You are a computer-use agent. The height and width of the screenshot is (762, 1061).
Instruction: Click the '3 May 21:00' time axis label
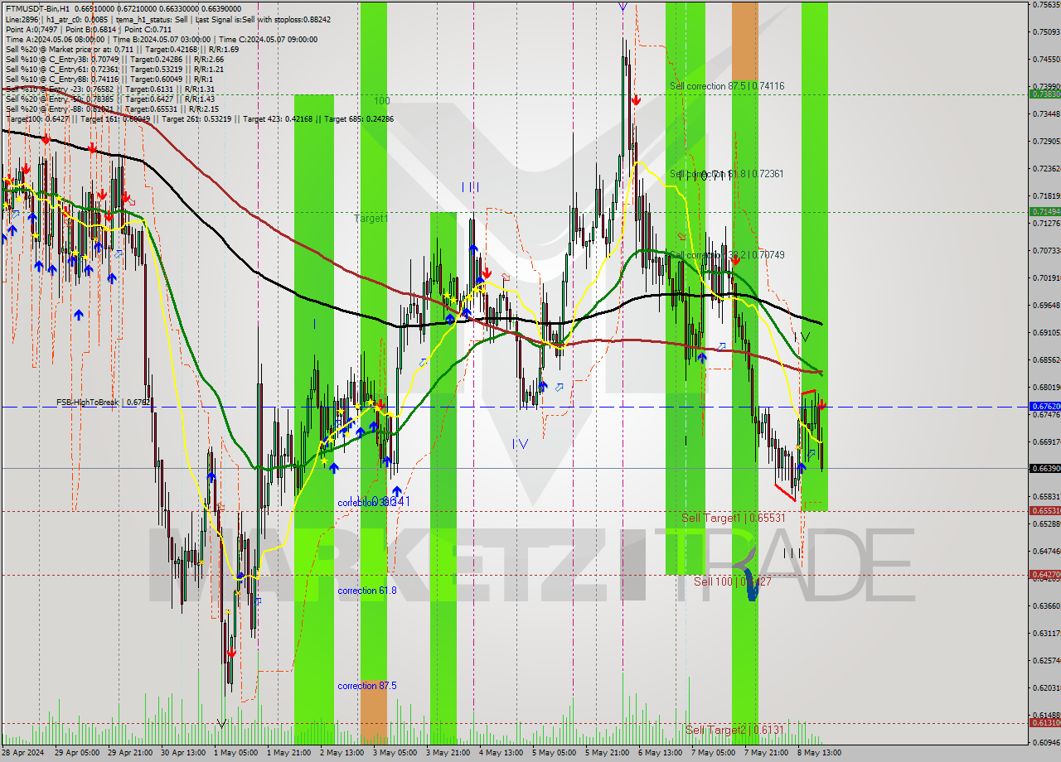tap(448, 754)
